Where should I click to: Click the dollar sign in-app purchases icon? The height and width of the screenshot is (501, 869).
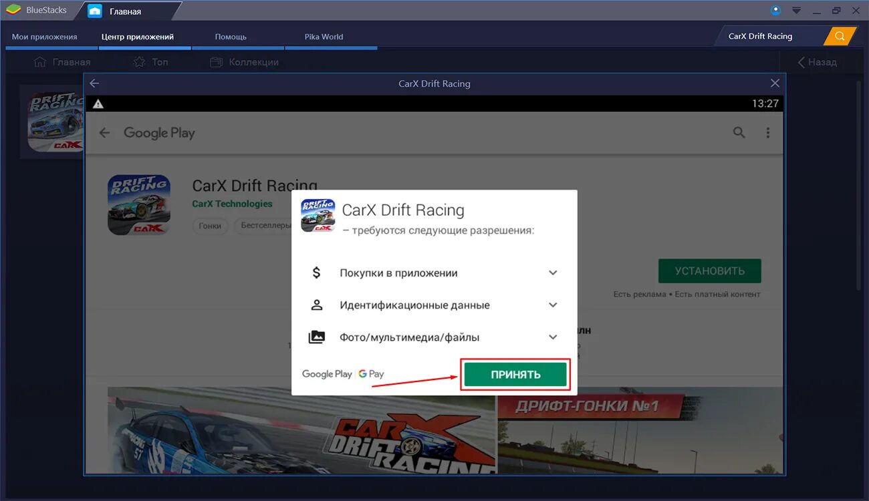(317, 273)
